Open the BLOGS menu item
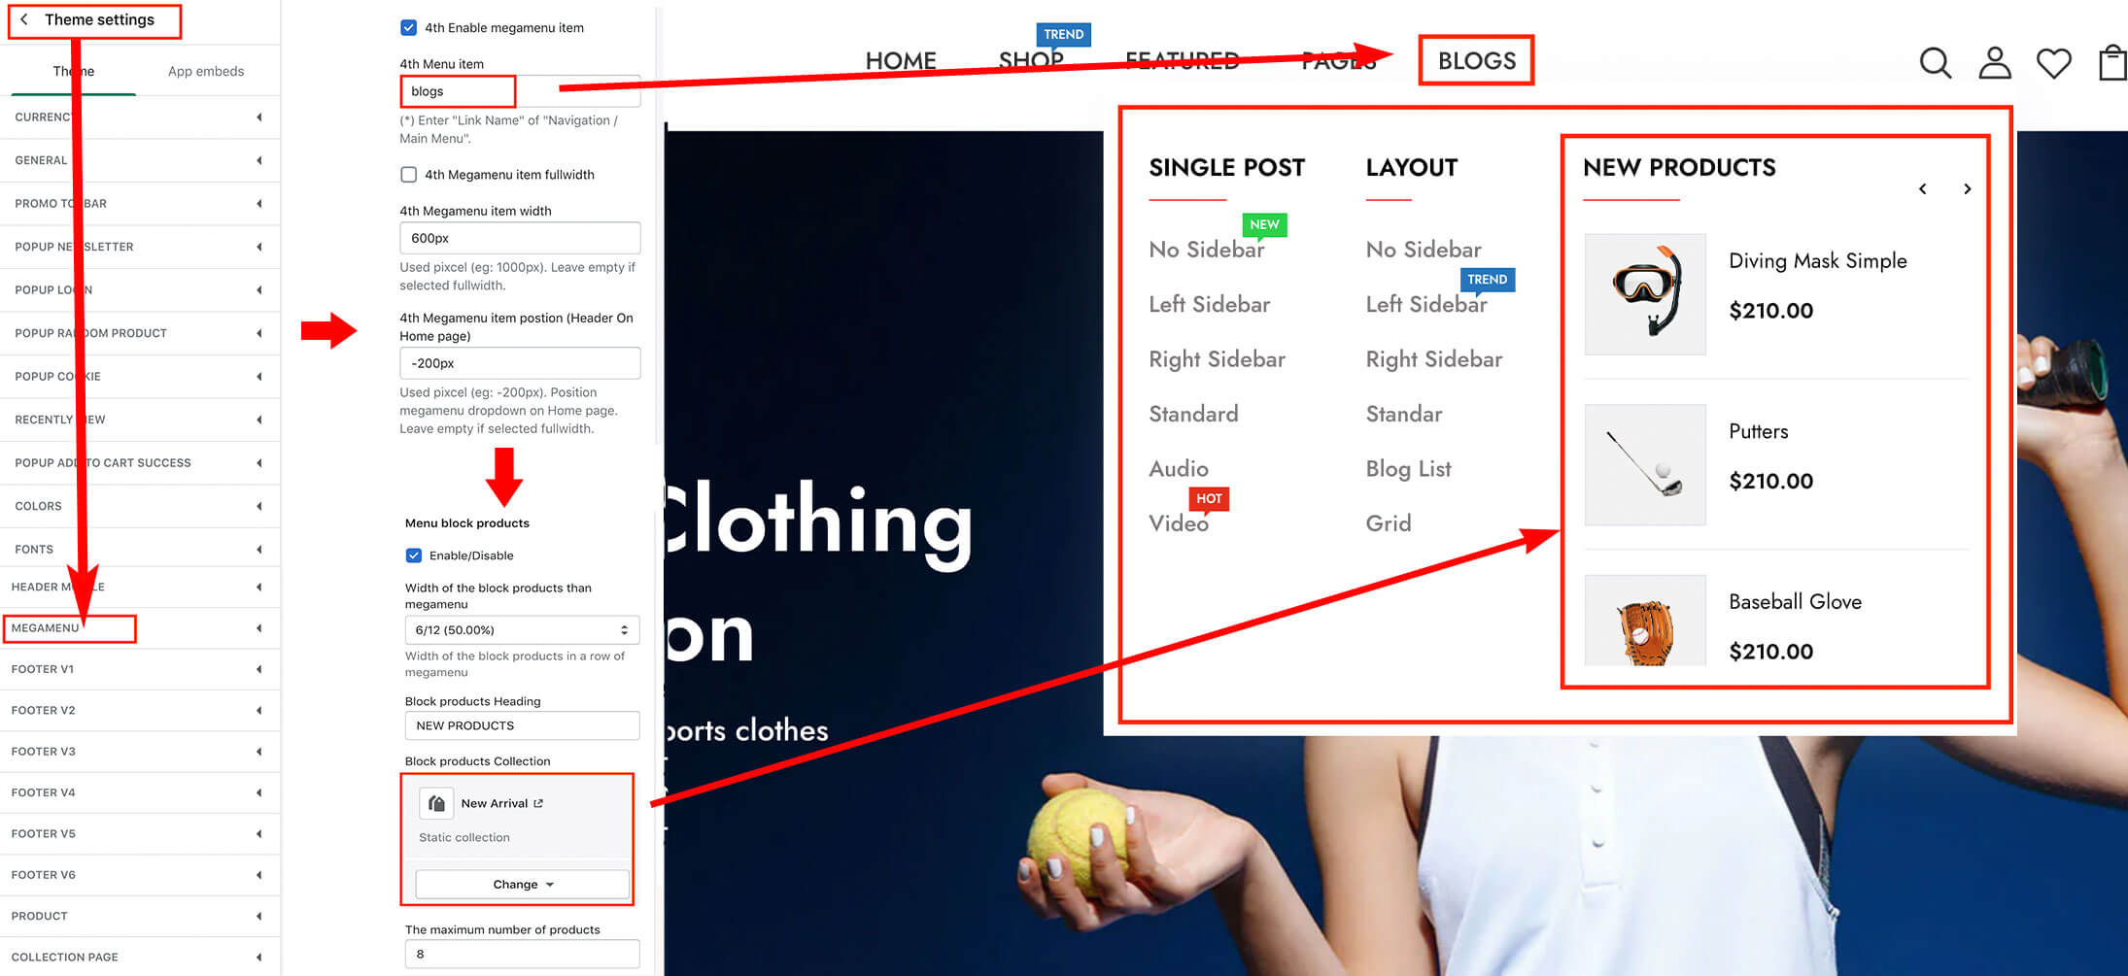This screenshot has height=976, width=2128. pos(1476,60)
